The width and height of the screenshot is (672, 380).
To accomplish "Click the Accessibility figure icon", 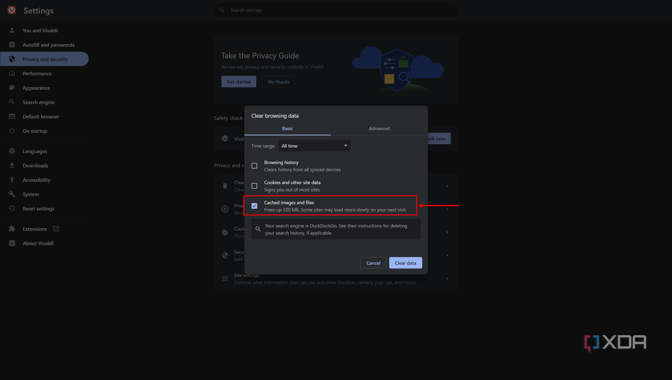I will point(12,180).
